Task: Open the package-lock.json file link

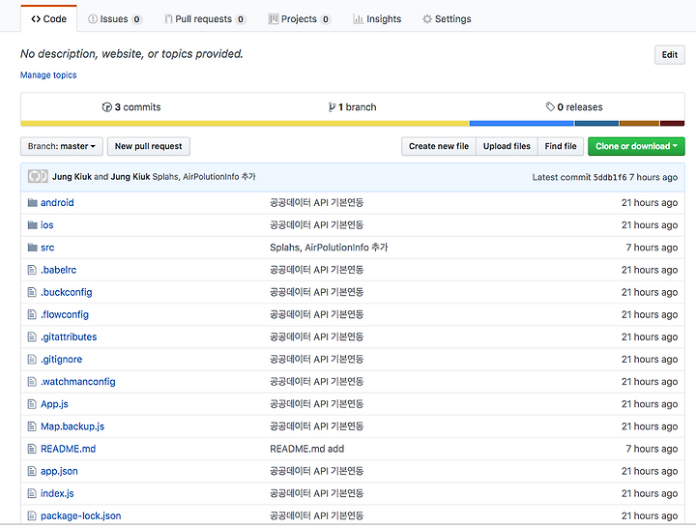Action: 81,516
